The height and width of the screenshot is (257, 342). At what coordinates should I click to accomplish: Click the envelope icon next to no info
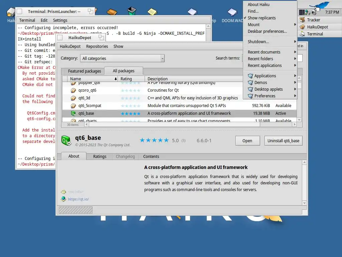point(63,192)
